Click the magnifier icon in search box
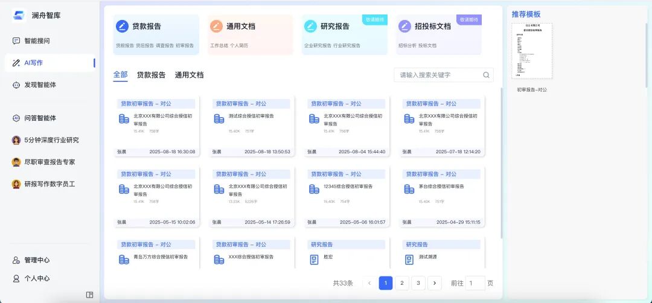The height and width of the screenshot is (303, 652). tap(486, 75)
